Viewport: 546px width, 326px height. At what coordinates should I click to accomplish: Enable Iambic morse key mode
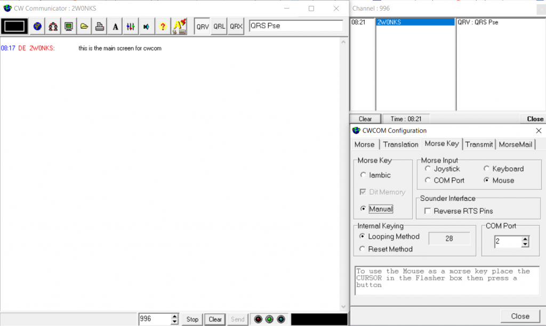pos(364,175)
